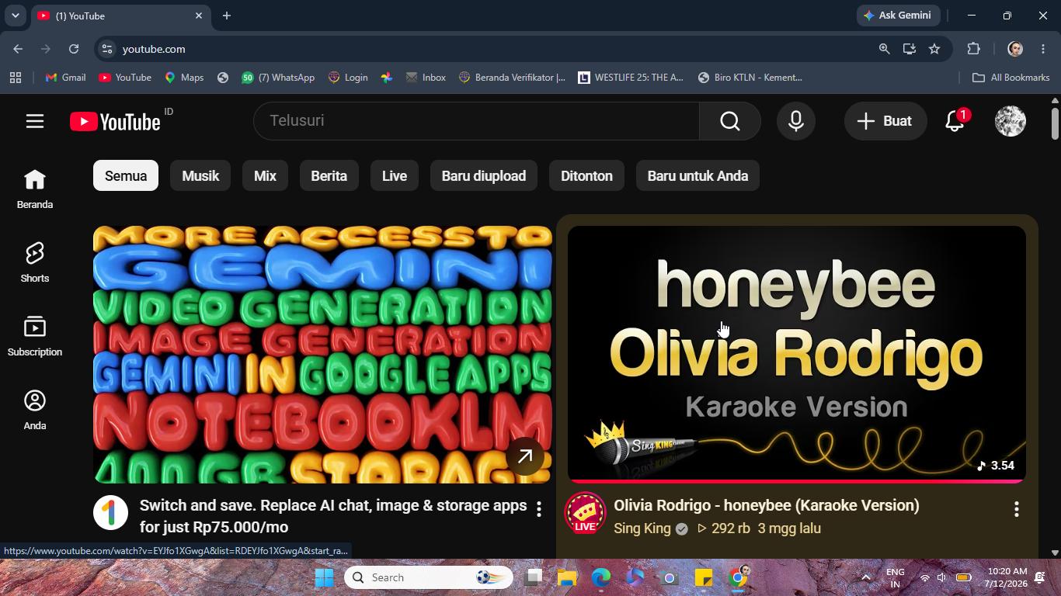This screenshot has height=596, width=1061.
Task: Select the Ditonton chip
Action: click(x=586, y=176)
